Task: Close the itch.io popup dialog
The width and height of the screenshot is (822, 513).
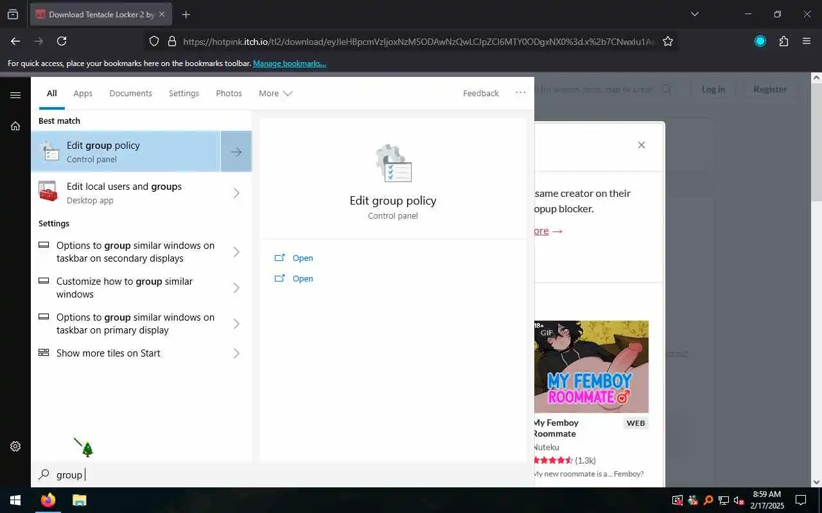Action: coord(641,145)
